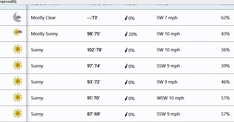Select the Mostly Sunny forecast description

click(x=44, y=34)
